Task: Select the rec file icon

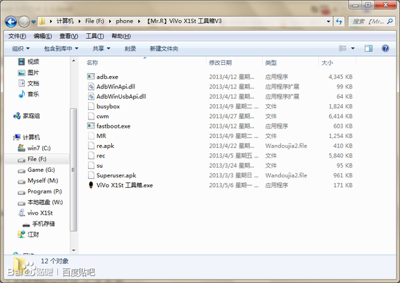Action: [x=91, y=155]
